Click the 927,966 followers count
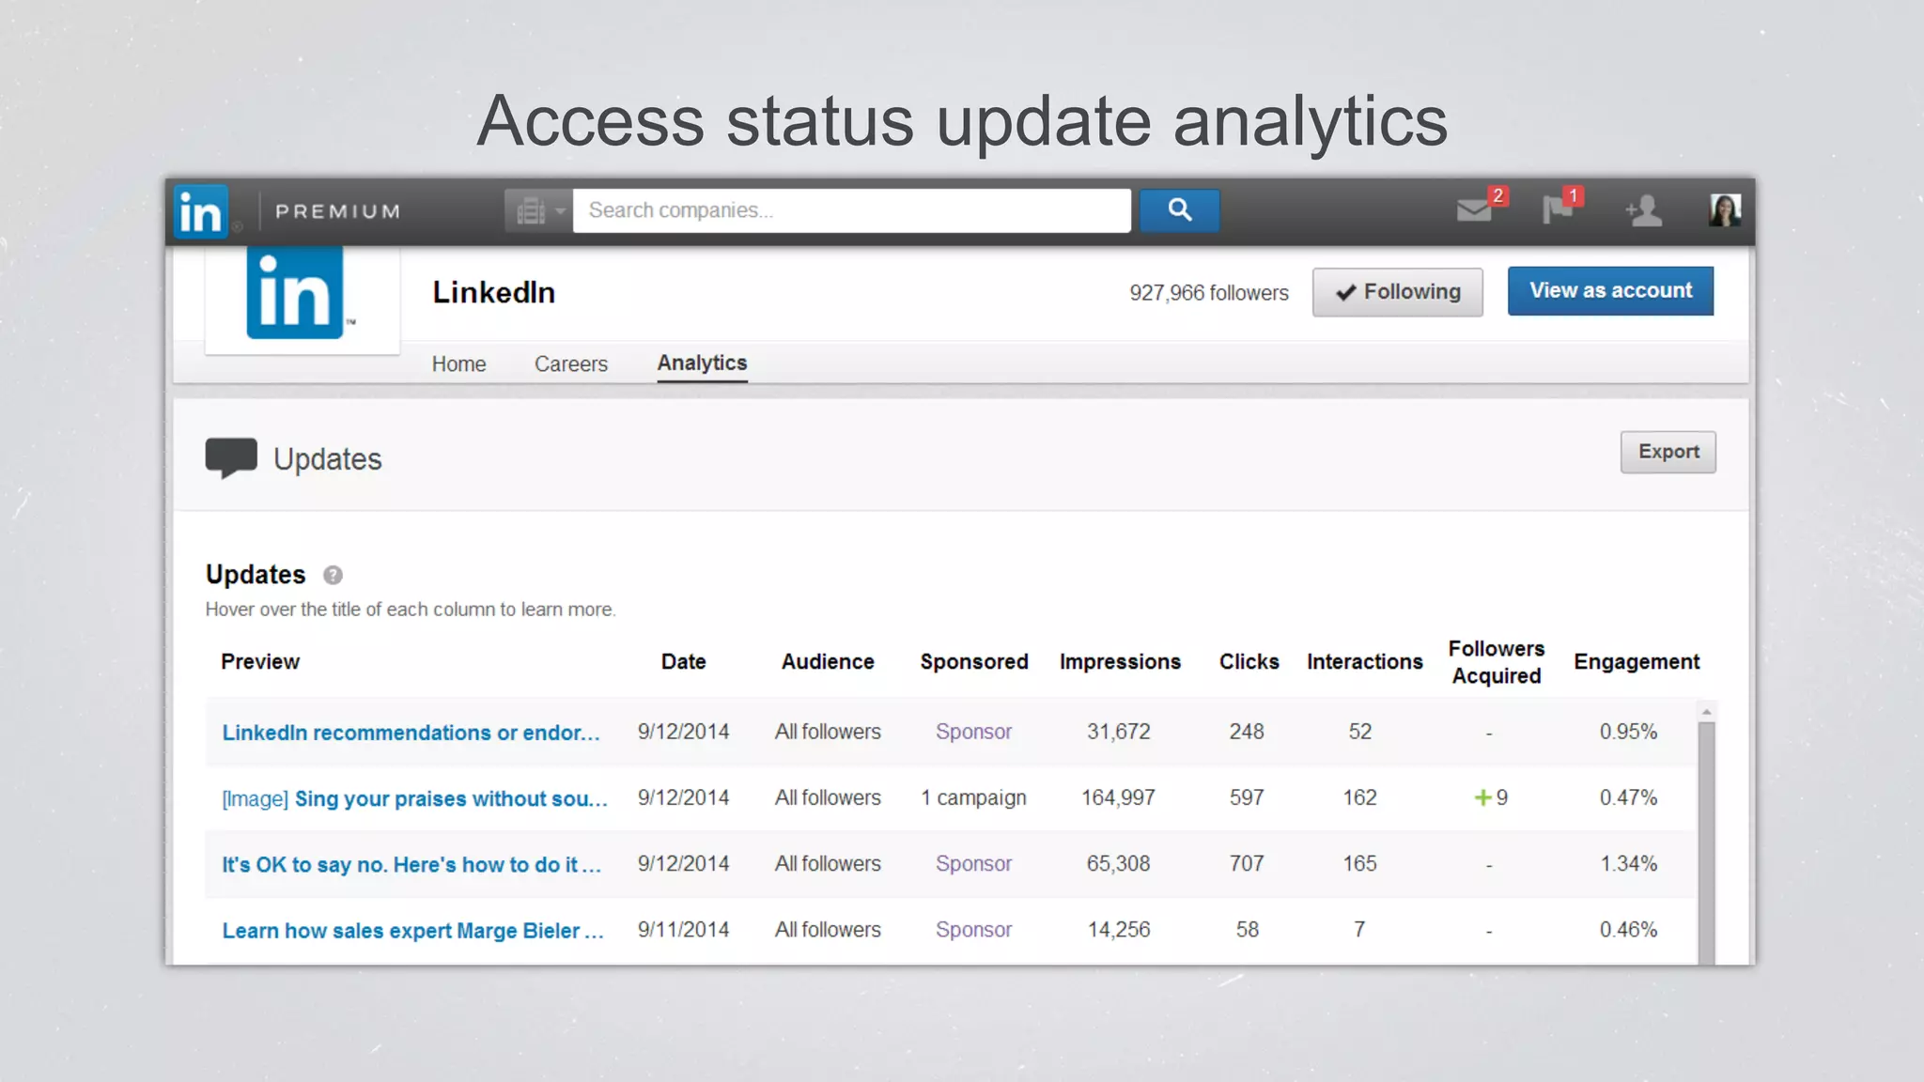Image resolution: width=1924 pixels, height=1082 pixels. pyautogui.click(x=1208, y=293)
